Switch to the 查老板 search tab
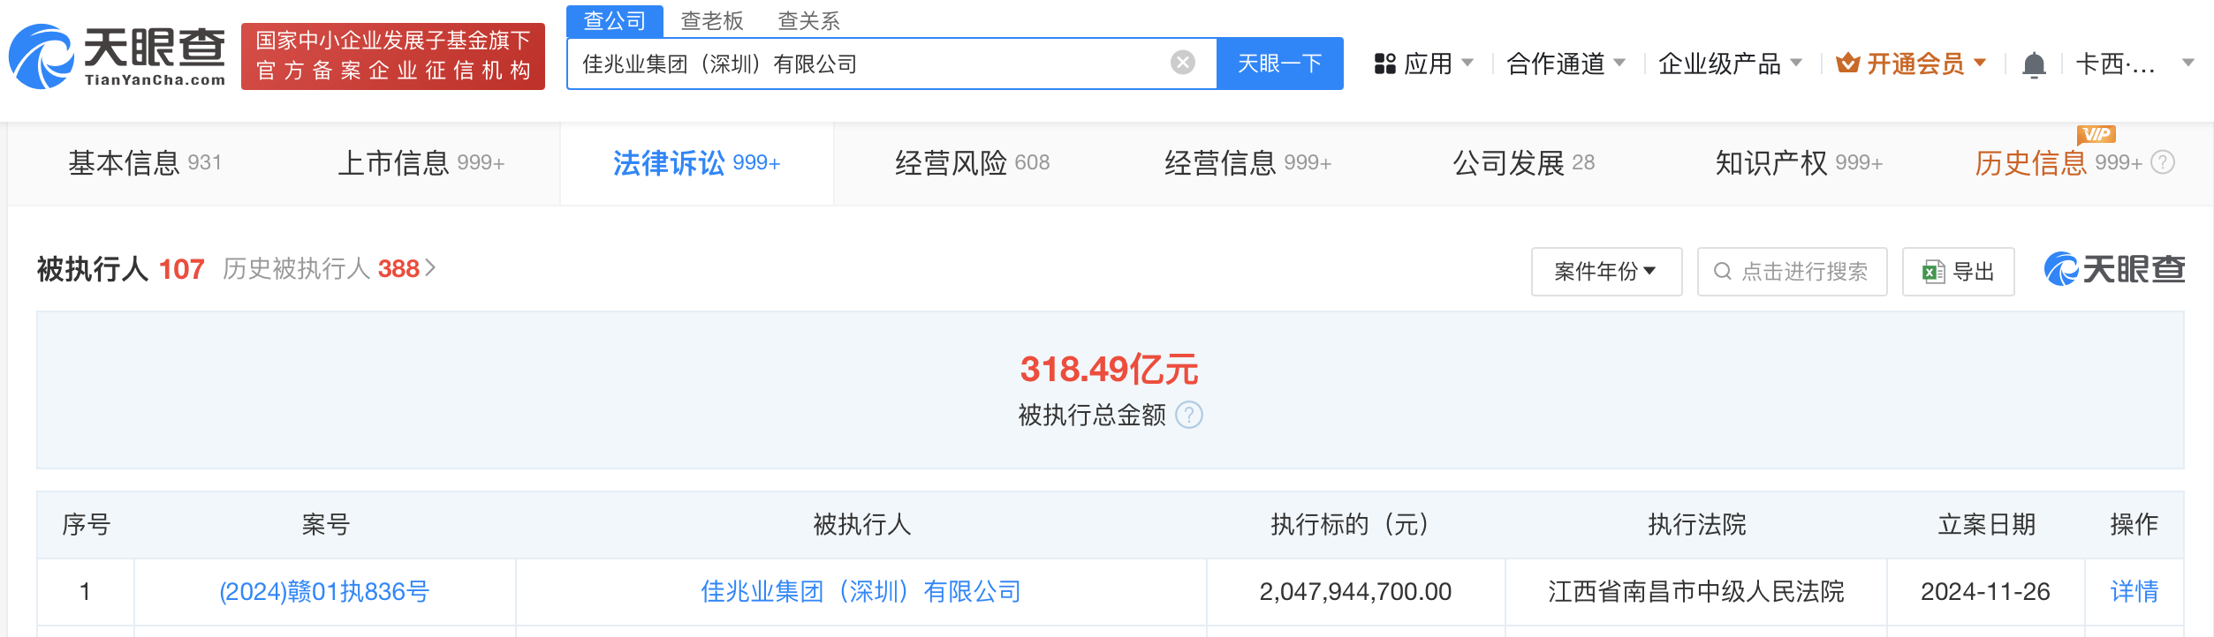The width and height of the screenshot is (2214, 637). coord(712,20)
